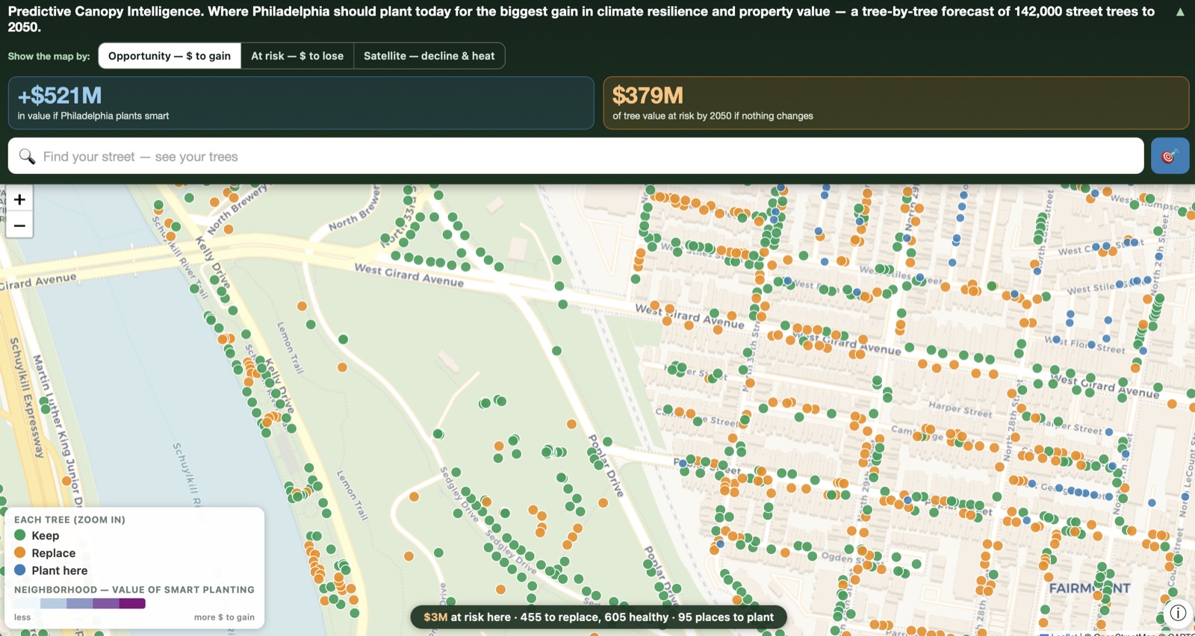
Task: Switch to At risk — $ to lose view
Action: [297, 56]
